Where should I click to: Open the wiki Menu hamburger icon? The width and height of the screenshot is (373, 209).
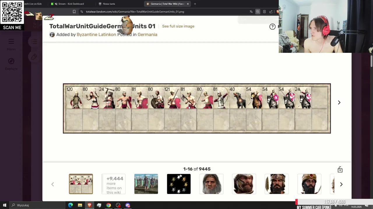click(x=11, y=42)
